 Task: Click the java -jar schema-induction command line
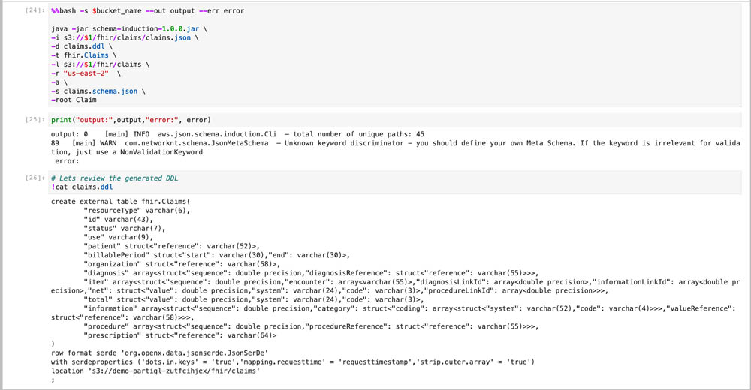(129, 28)
